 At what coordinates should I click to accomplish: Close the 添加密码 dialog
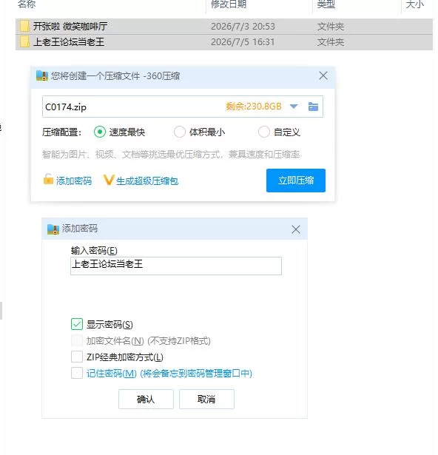click(x=296, y=229)
